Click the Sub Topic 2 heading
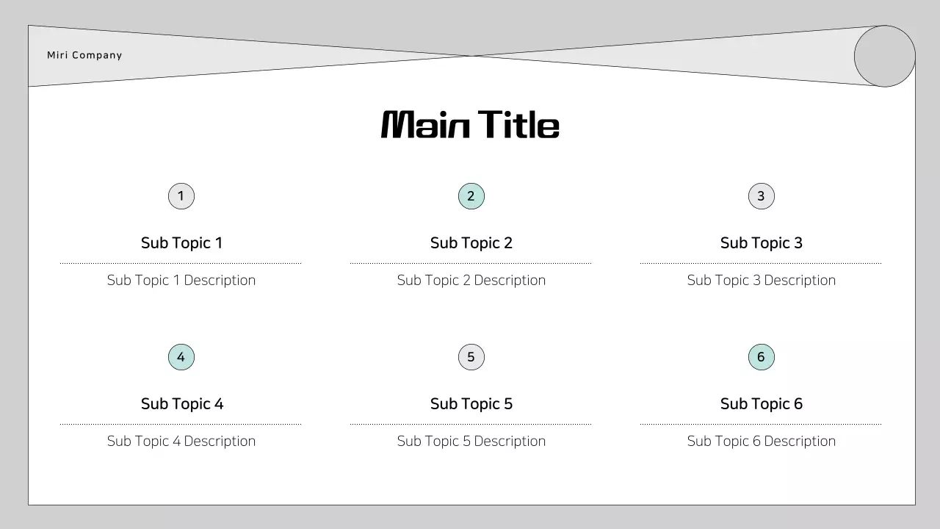This screenshot has height=529, width=940. (471, 243)
